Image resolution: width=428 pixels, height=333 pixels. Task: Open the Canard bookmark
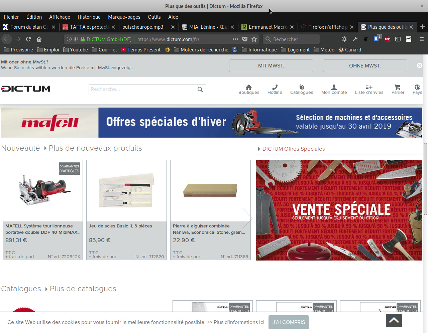tap(350, 50)
